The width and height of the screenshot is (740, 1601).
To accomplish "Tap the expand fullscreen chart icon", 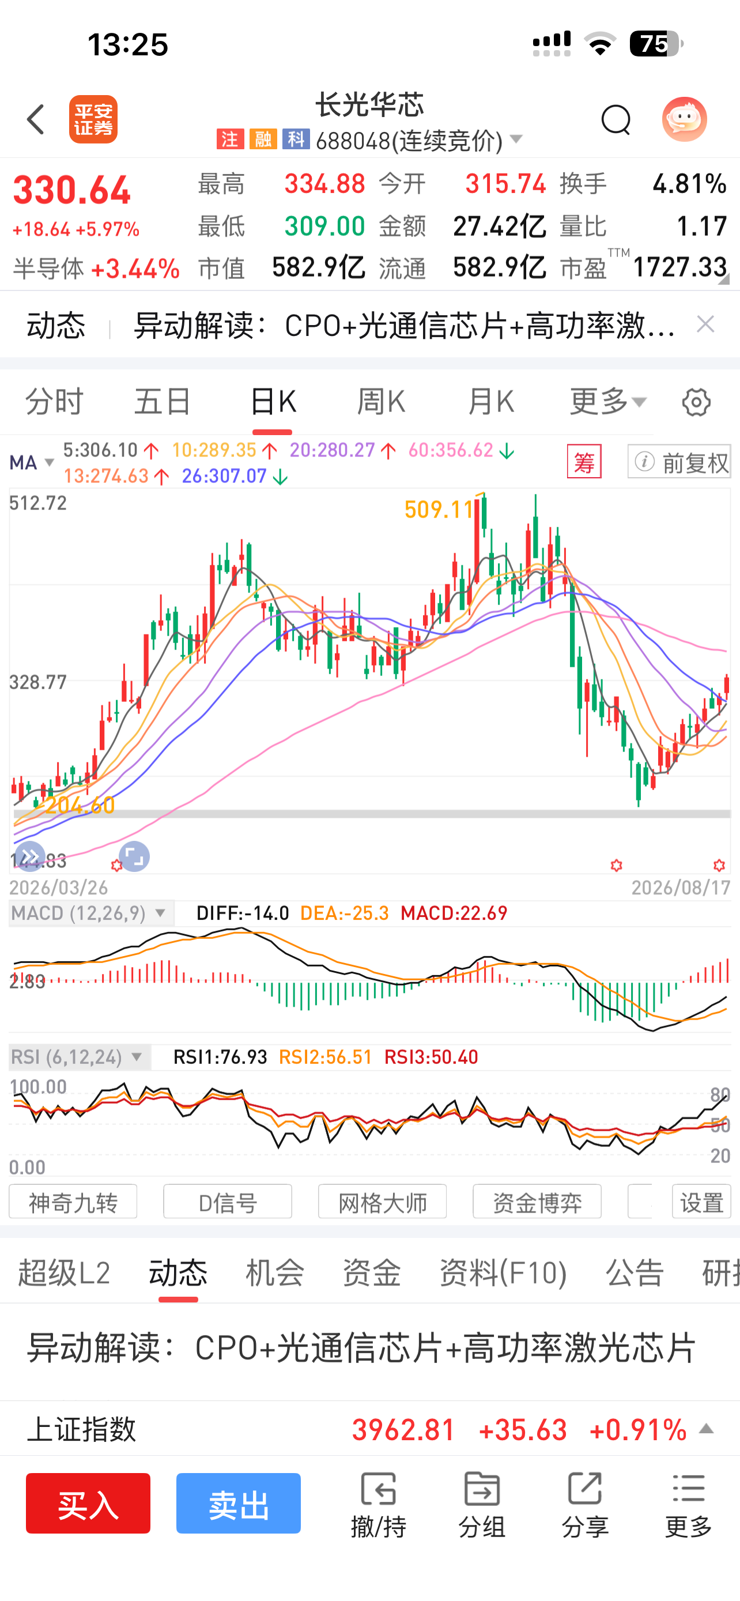I will point(134,856).
